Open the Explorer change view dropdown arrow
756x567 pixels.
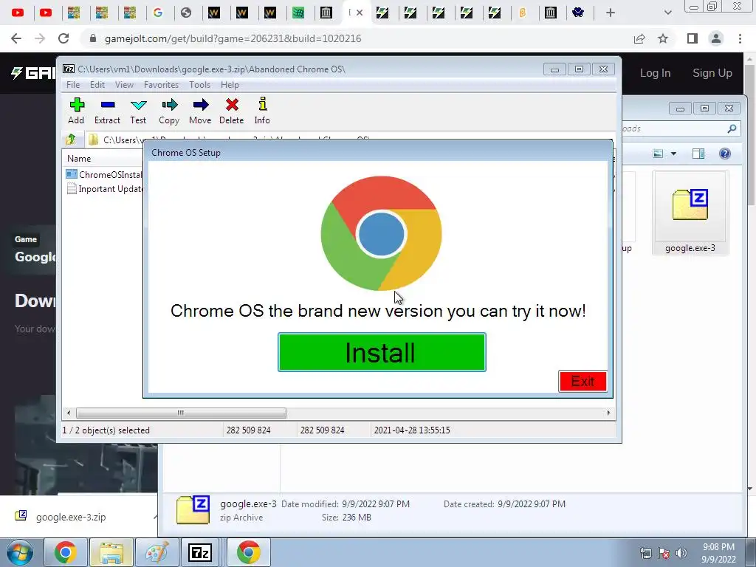tap(673, 154)
